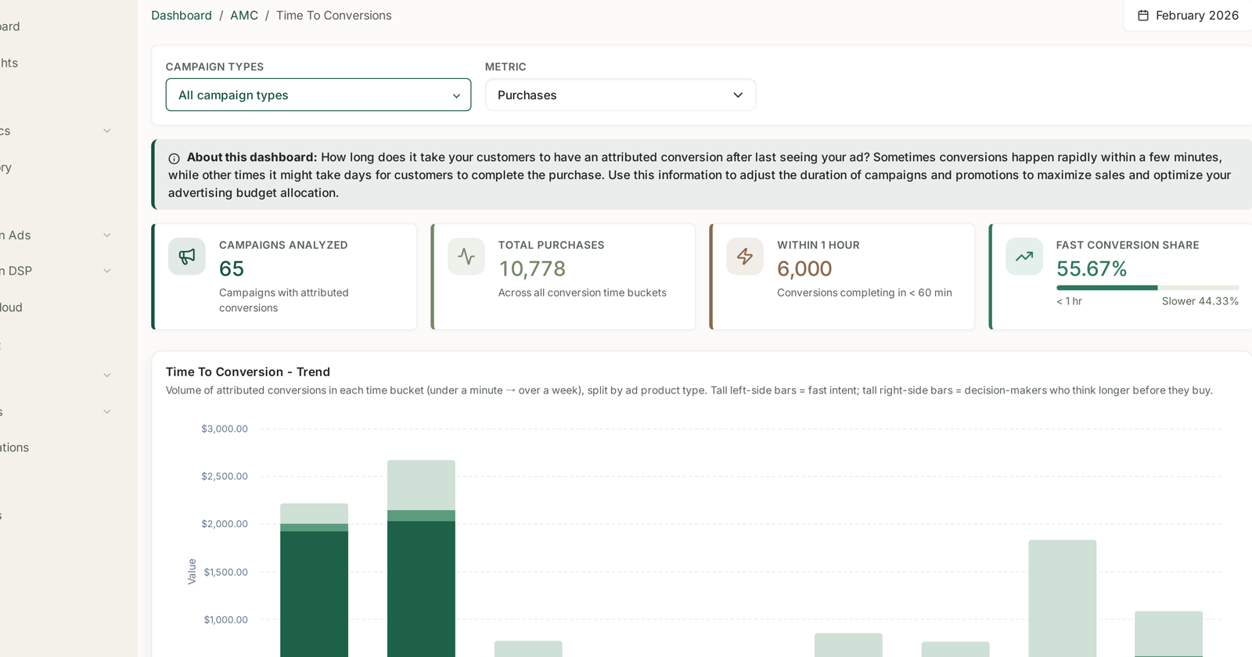Screen dimensions: 1252x657
Task: Click the pulse icon in Total Purchases card
Action: tap(466, 257)
